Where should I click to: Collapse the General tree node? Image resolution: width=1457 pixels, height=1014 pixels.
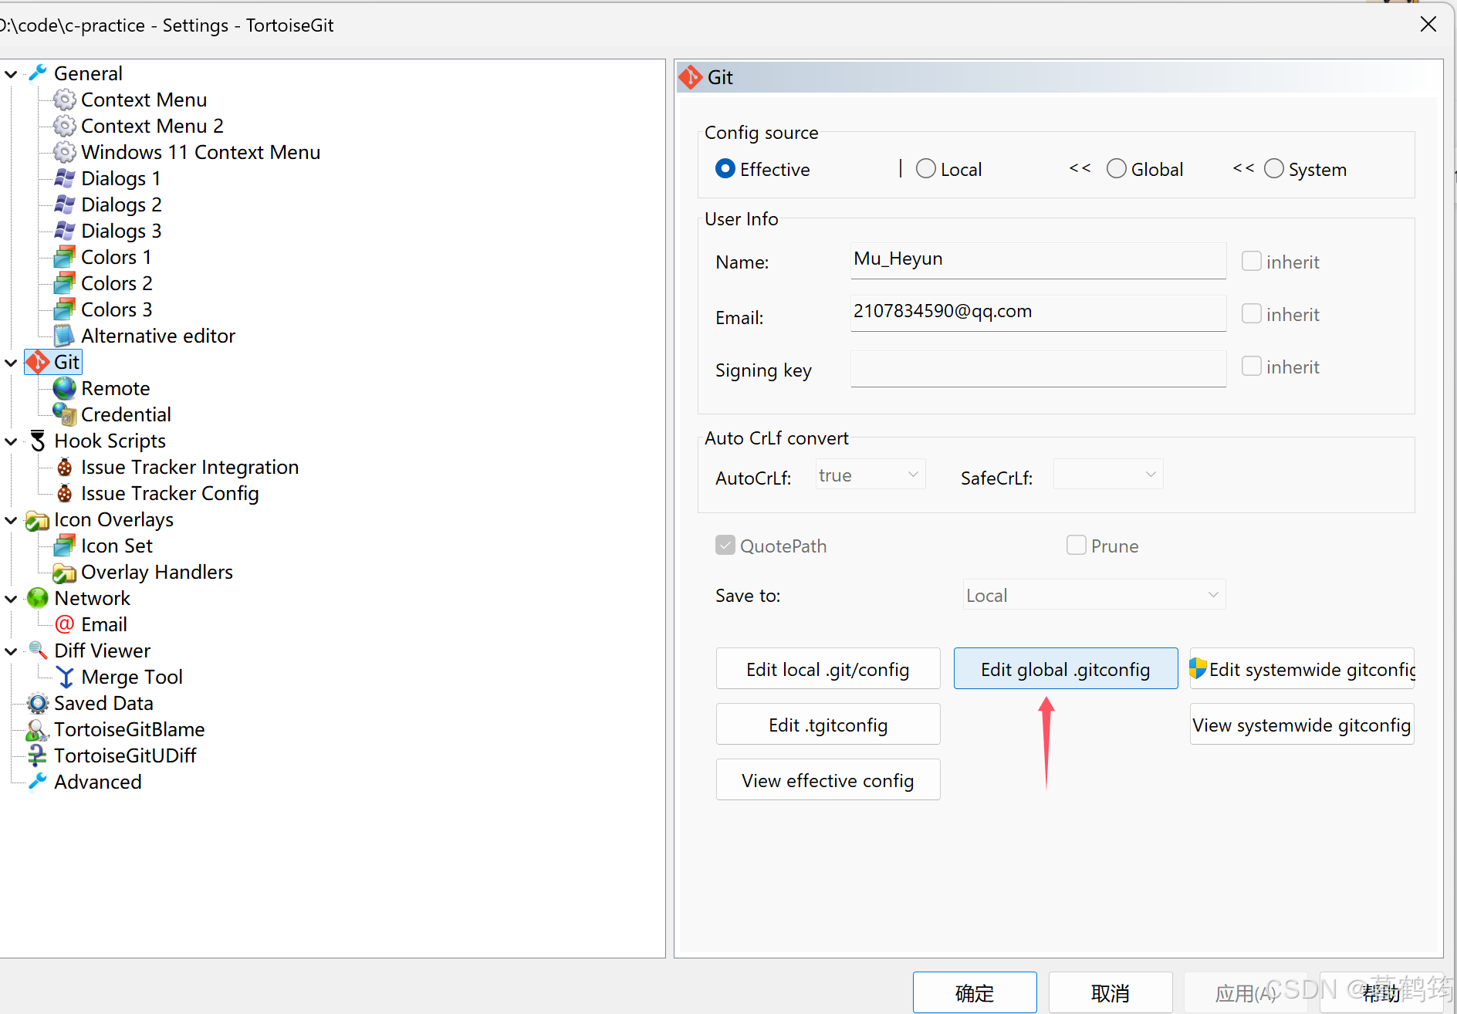[12, 74]
